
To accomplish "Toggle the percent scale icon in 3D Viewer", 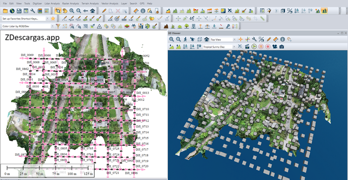I will [261, 39].
